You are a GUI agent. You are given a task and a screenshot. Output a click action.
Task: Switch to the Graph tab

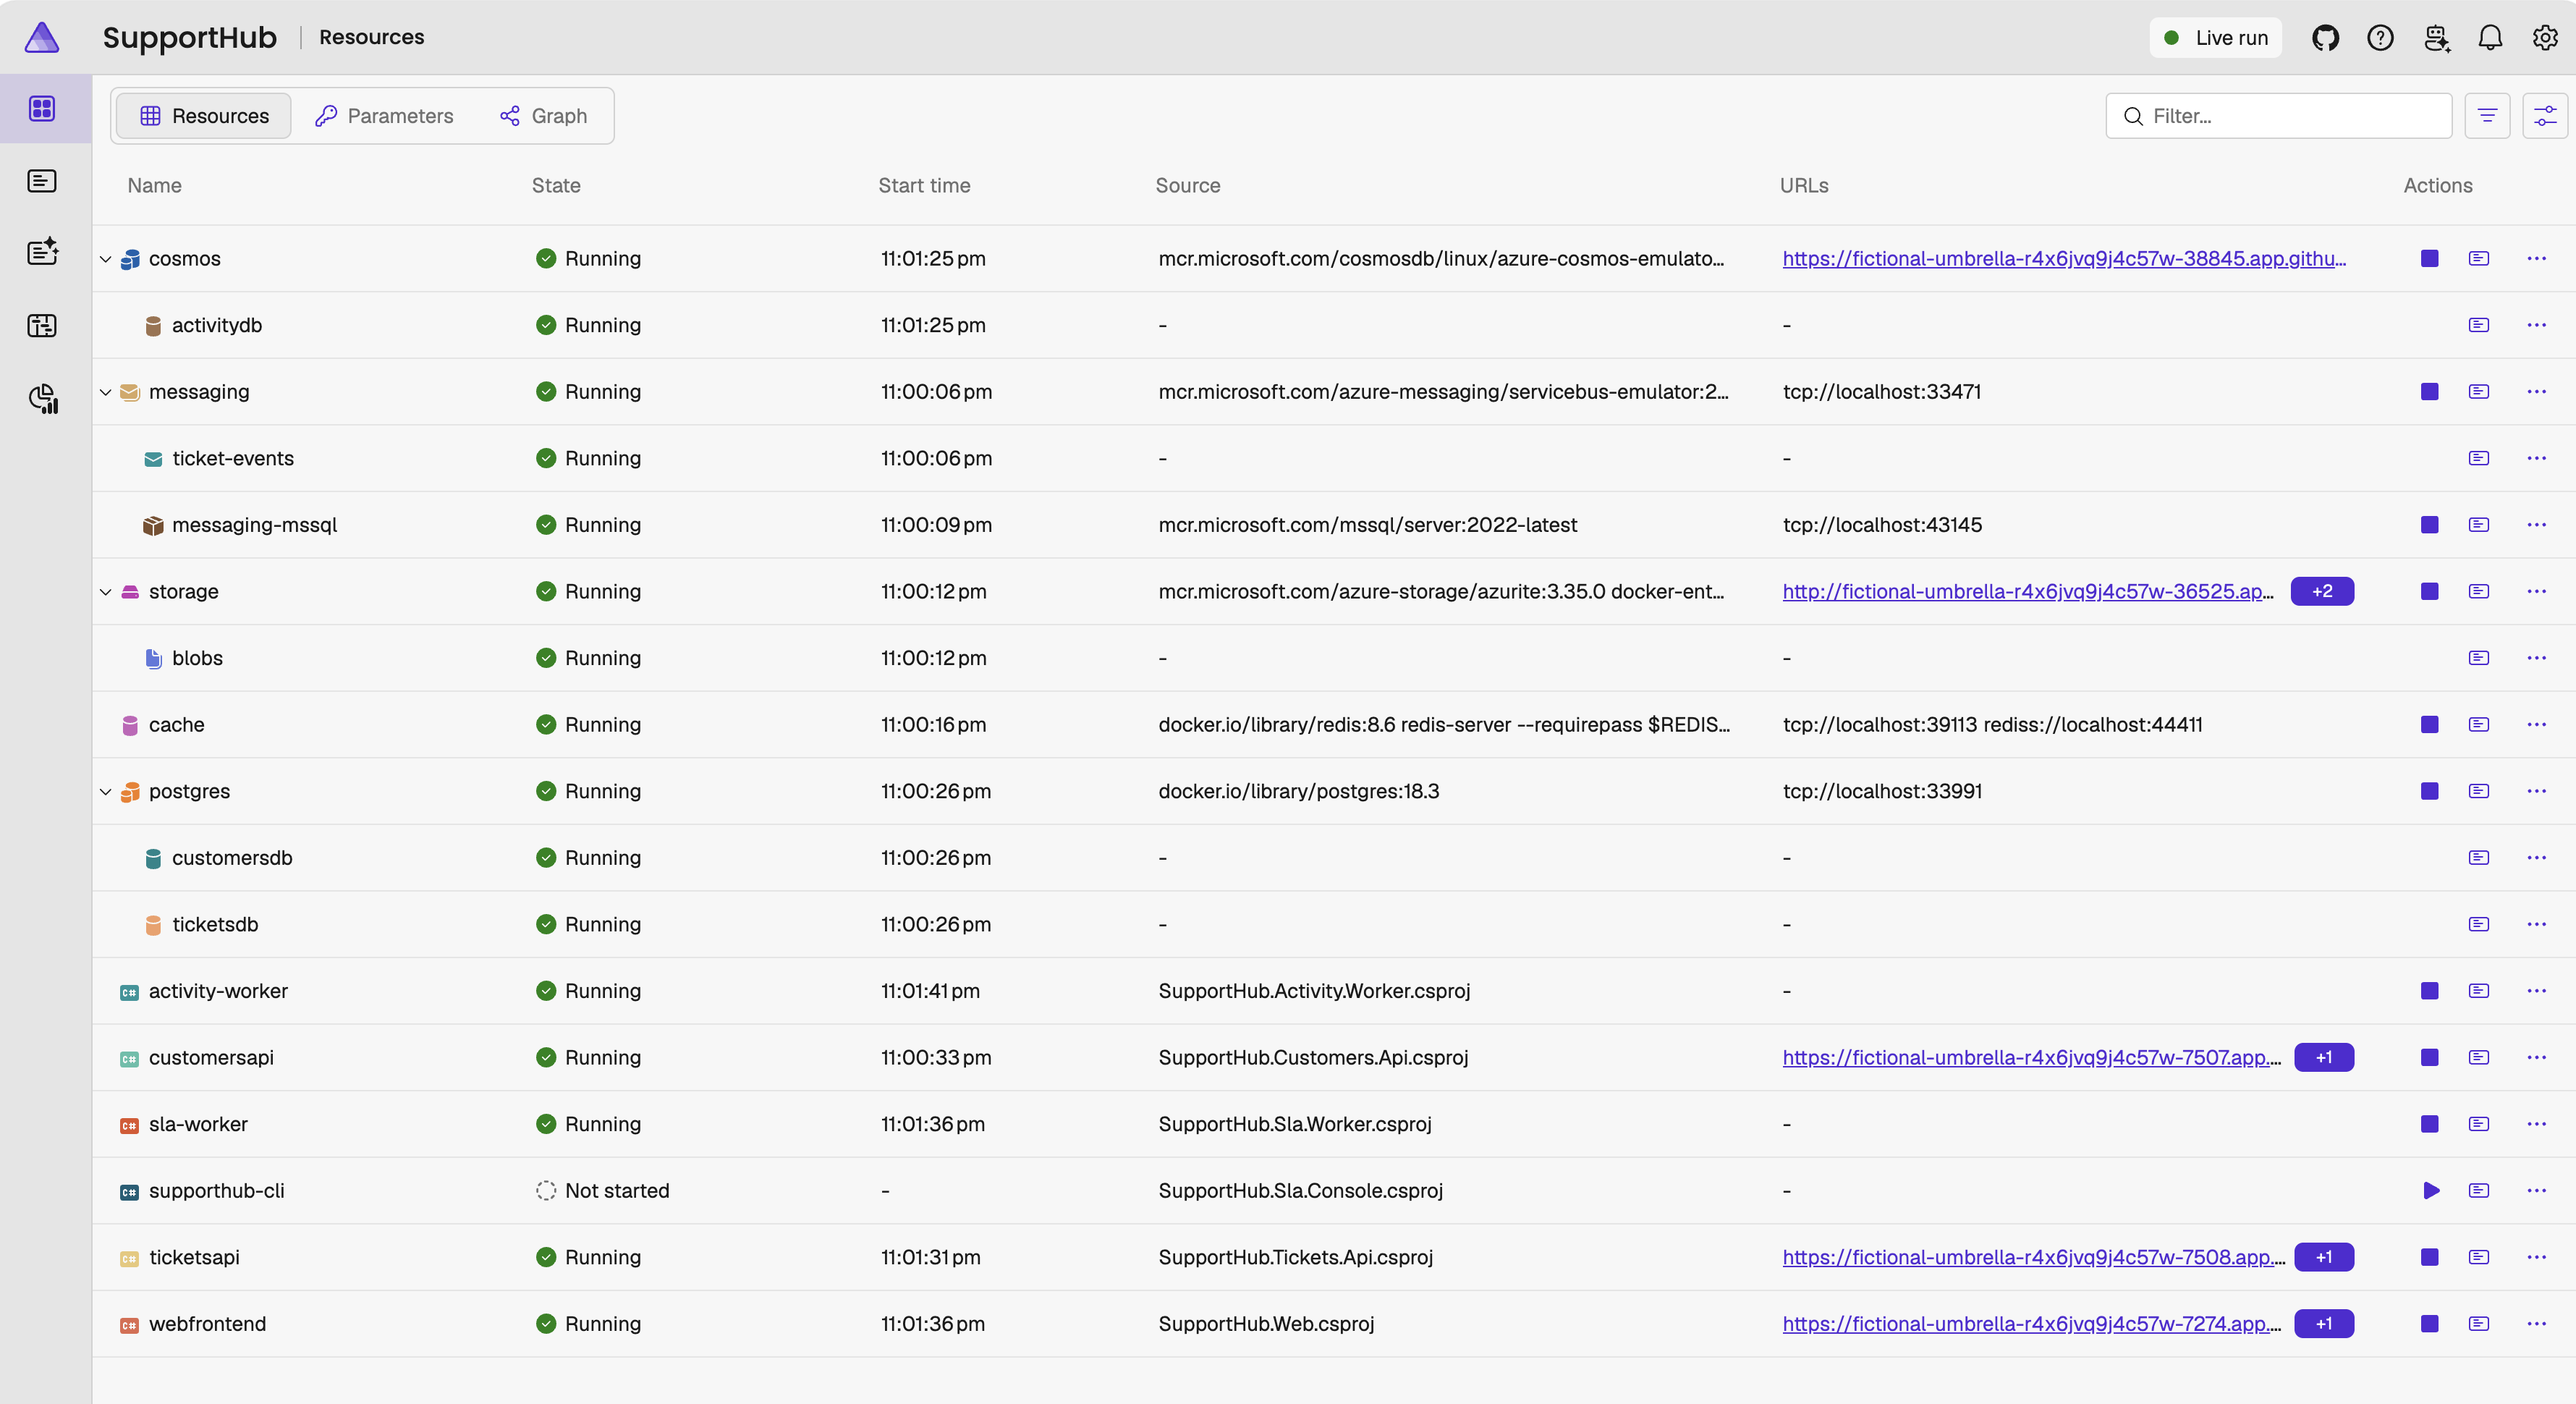click(543, 116)
